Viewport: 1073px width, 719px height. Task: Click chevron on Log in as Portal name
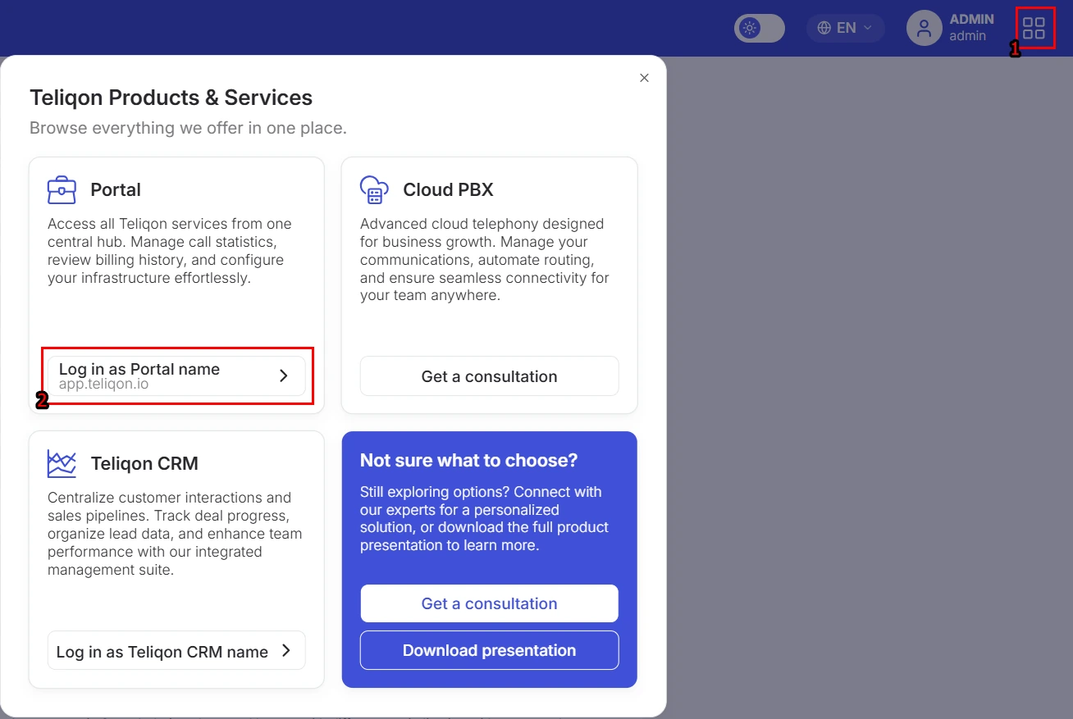[x=284, y=375]
